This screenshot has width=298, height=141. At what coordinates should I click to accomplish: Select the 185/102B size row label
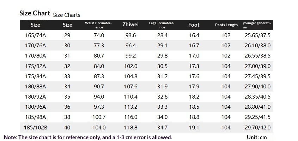pos(35,128)
